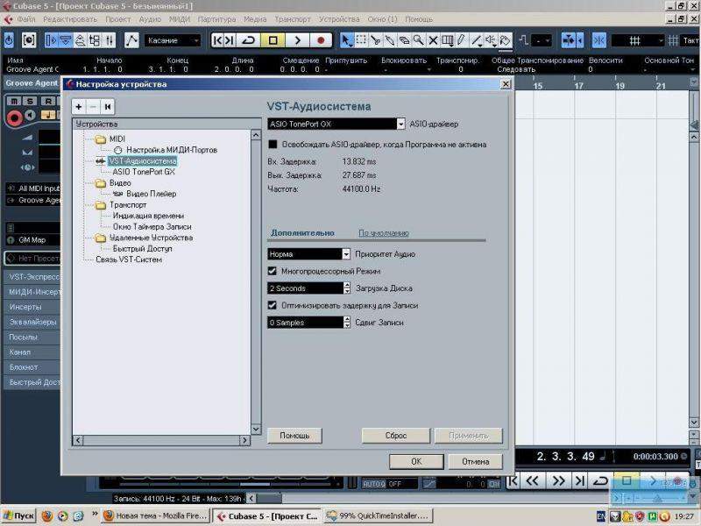This screenshot has height=526, width=701.
Task: Open the Касание automation mode dropdown
Action: click(x=173, y=40)
